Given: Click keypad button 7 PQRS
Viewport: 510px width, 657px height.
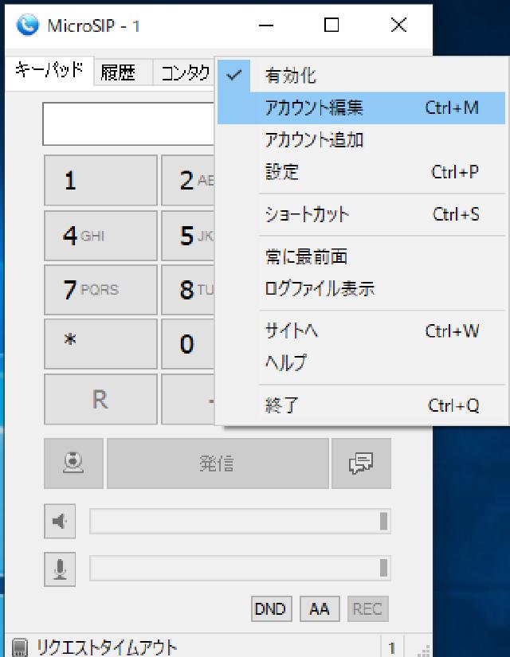Looking at the screenshot, I should (x=100, y=290).
